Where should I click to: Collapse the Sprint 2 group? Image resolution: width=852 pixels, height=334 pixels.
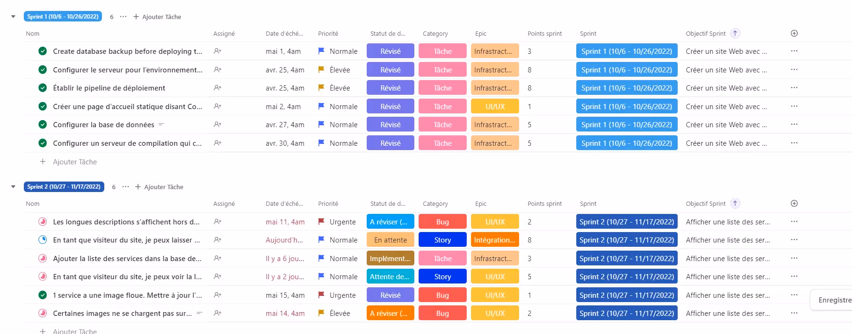[x=13, y=187]
